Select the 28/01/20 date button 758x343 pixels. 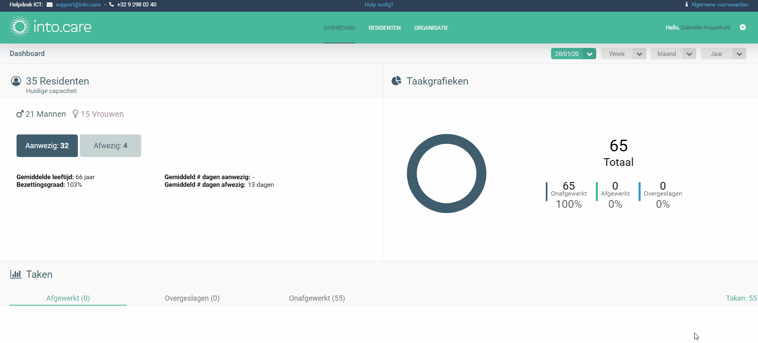[x=567, y=54]
